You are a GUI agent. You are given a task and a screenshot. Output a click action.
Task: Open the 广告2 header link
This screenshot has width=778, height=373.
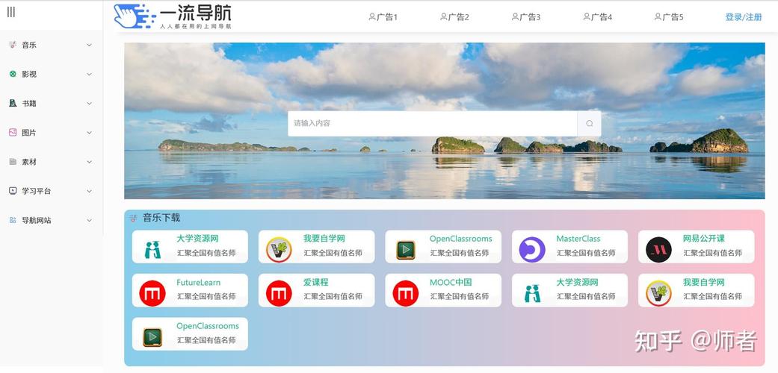click(454, 17)
